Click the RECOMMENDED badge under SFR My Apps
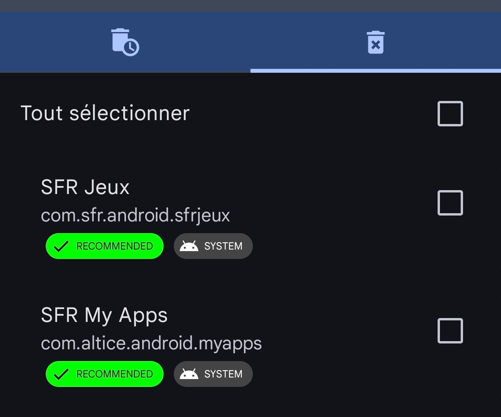501x417 pixels. click(105, 374)
